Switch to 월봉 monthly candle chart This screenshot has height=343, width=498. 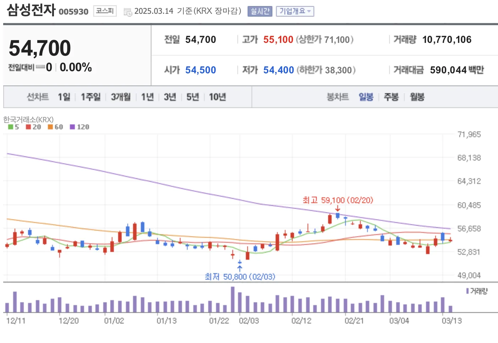coord(417,97)
